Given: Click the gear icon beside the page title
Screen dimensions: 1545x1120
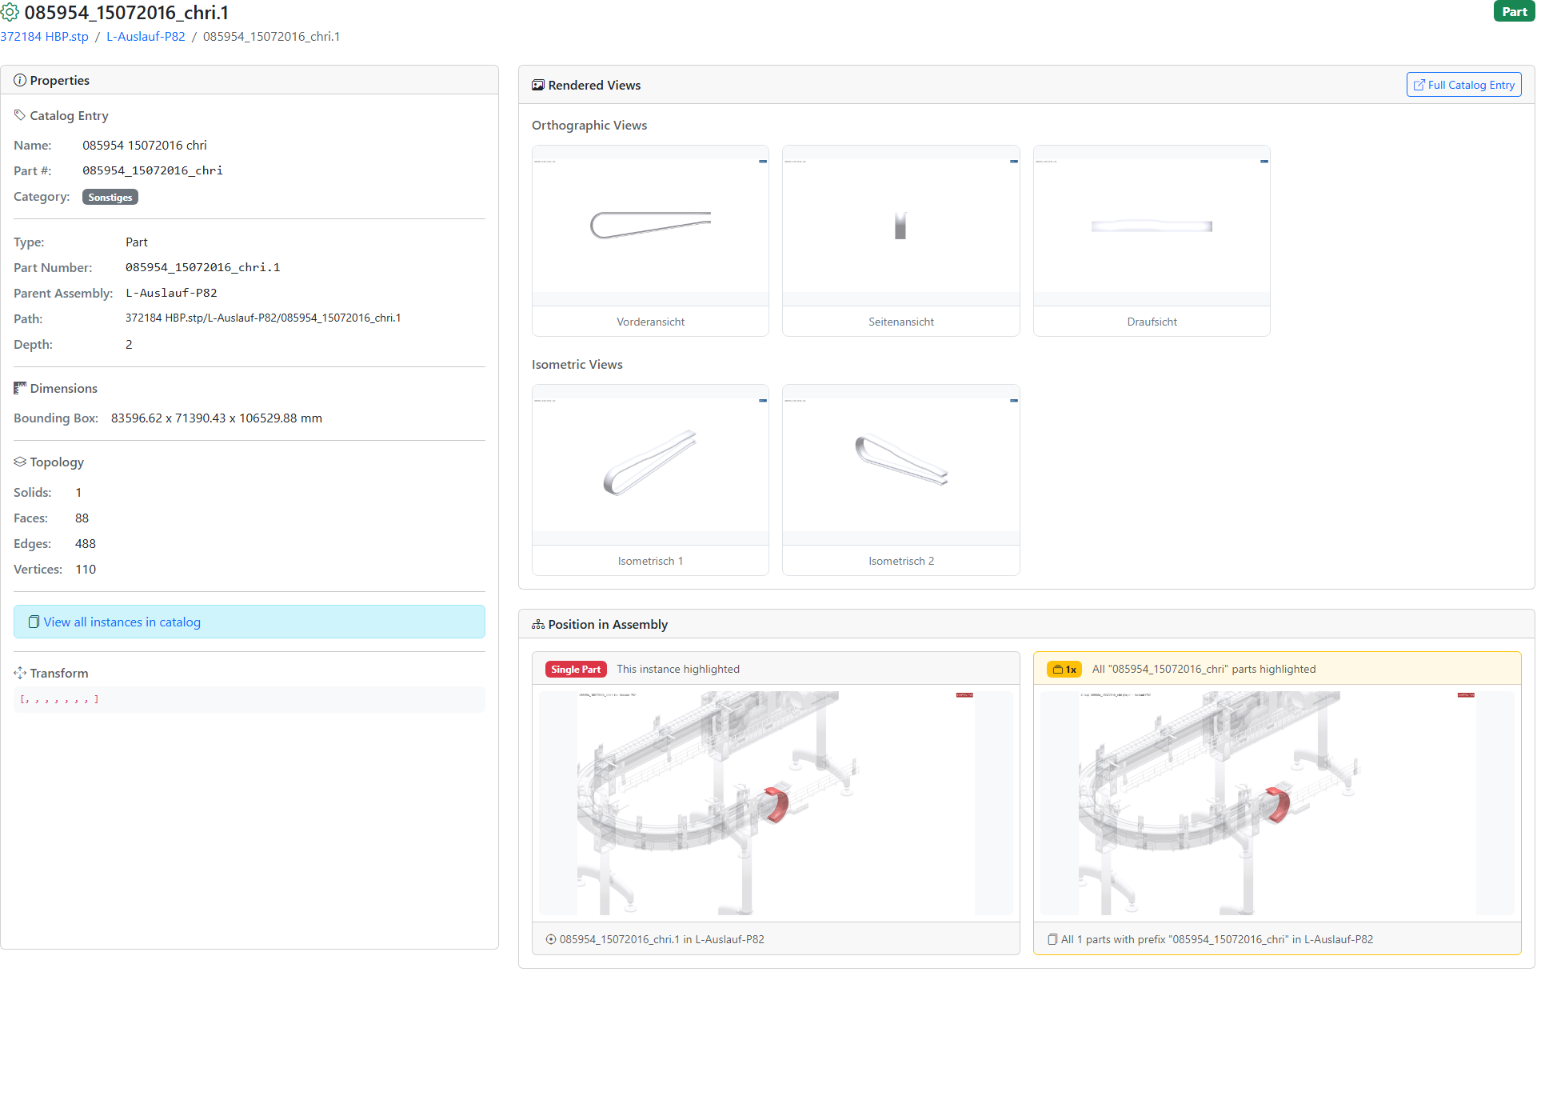Looking at the screenshot, I should (x=10, y=13).
